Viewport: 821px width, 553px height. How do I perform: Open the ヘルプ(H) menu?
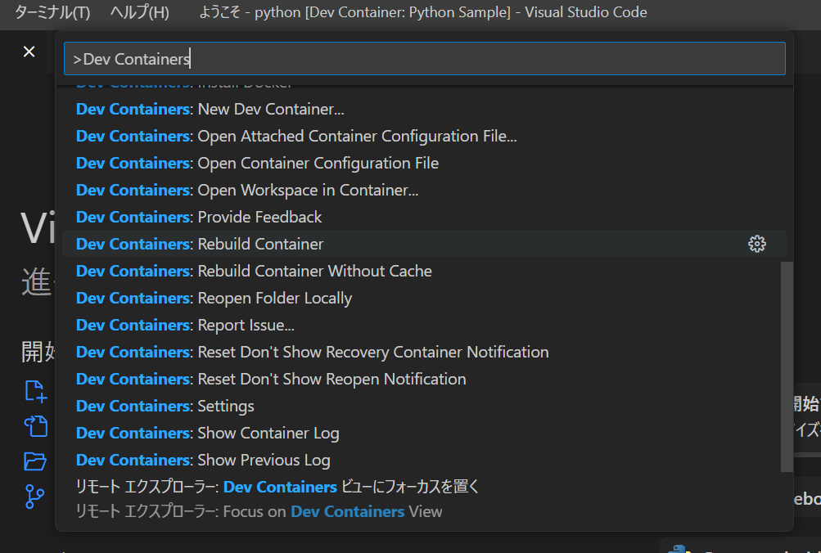click(139, 12)
